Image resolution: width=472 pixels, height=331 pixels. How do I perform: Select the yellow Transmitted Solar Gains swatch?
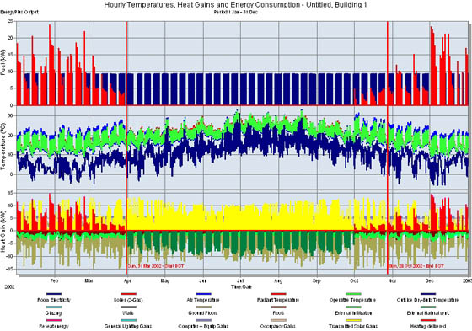353,320
